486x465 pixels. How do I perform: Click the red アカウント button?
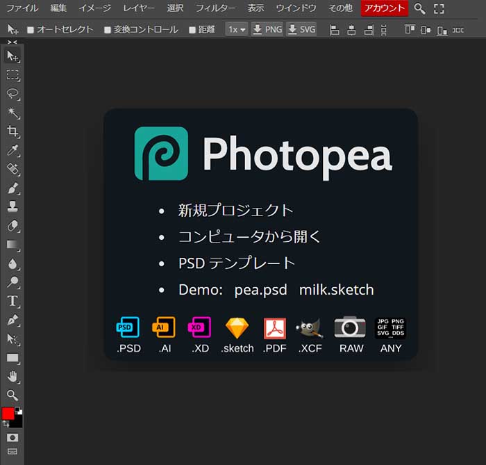(384, 8)
